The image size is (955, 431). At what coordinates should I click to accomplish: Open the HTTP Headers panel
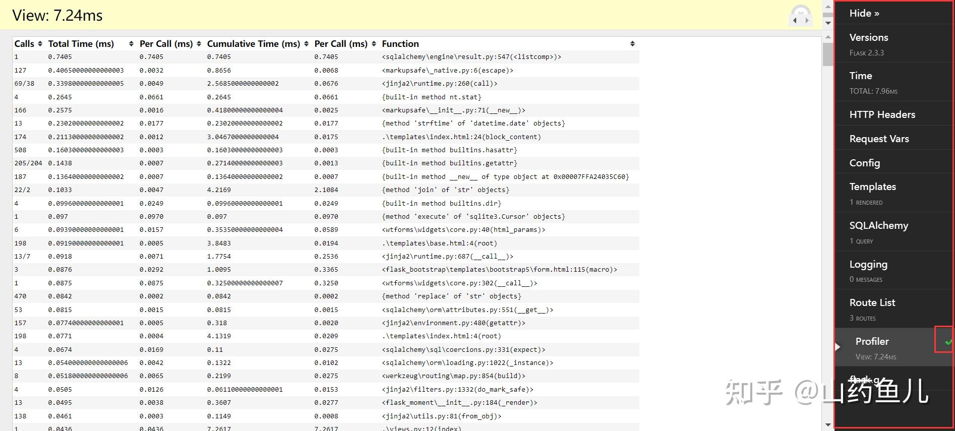pos(882,114)
